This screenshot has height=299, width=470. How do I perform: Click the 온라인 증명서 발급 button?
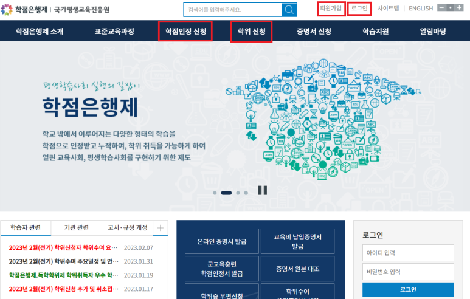222,241
